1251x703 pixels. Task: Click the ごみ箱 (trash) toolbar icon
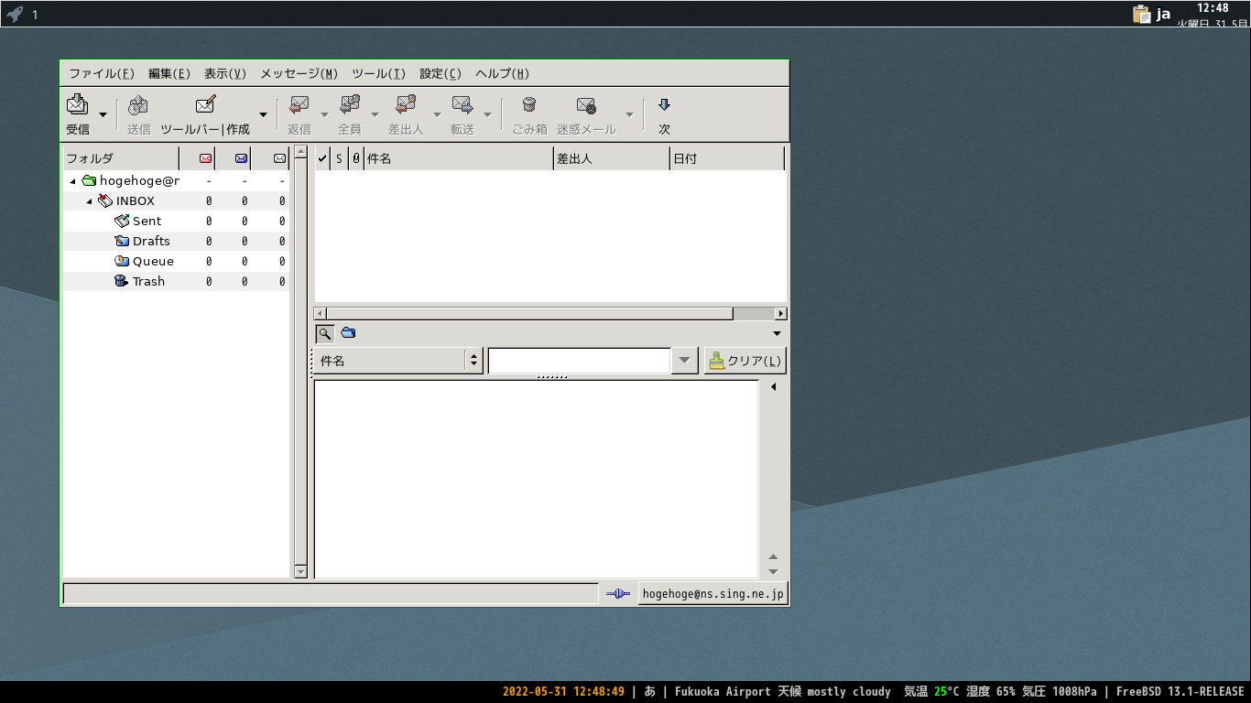point(529,104)
